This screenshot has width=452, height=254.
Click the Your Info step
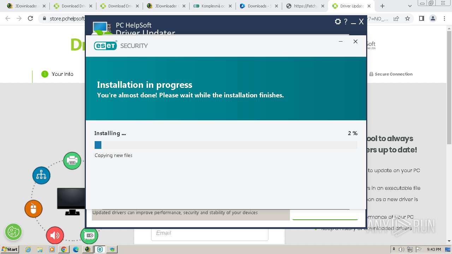(x=58, y=74)
